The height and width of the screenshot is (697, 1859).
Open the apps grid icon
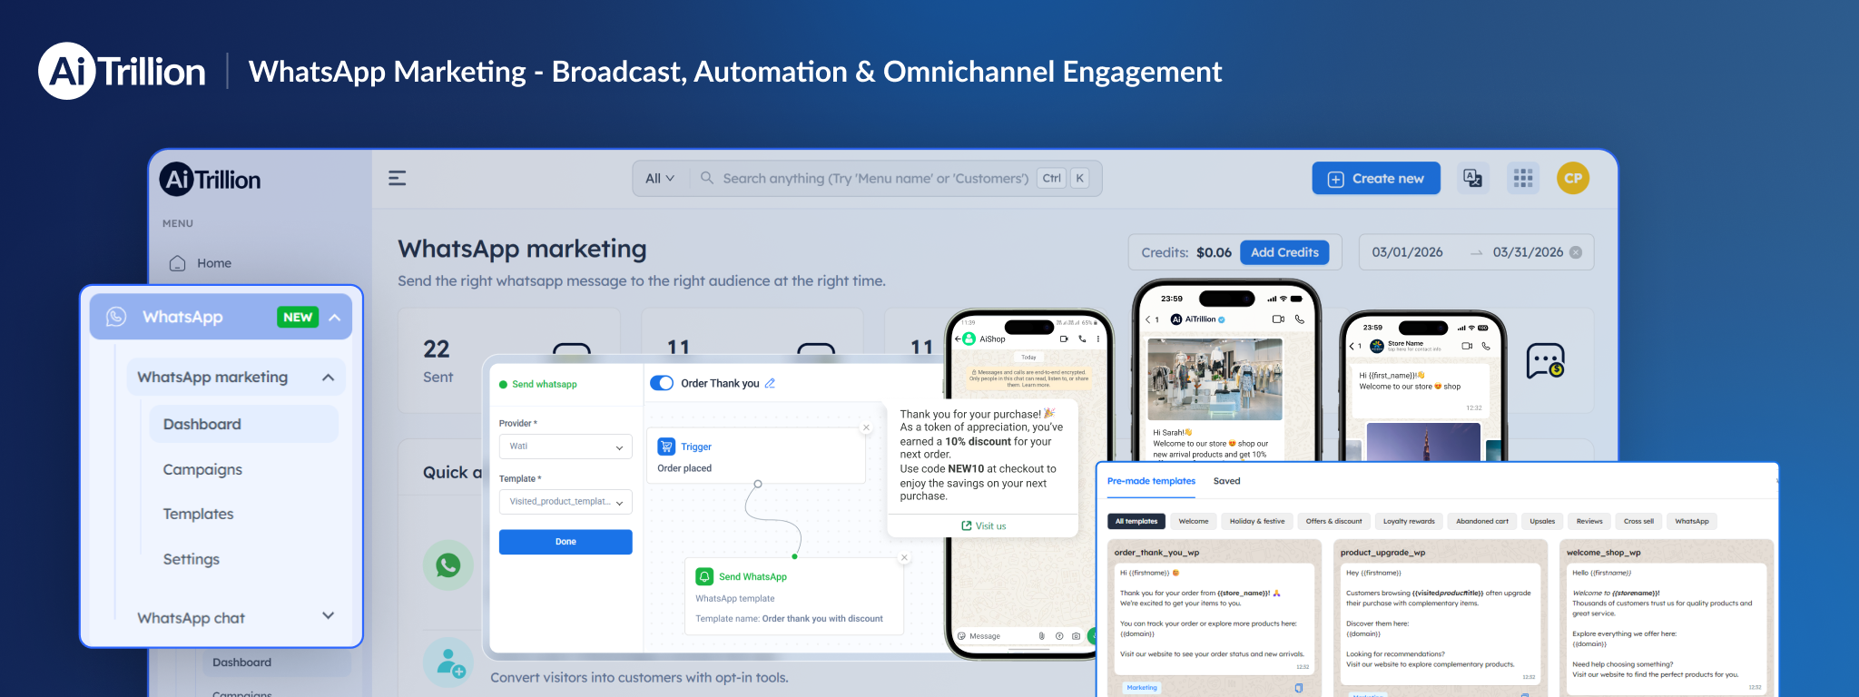[1523, 178]
